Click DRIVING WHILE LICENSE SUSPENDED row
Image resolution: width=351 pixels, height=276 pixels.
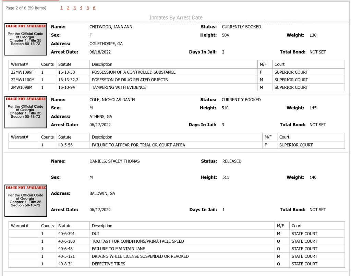pyautogui.click(x=177, y=256)
